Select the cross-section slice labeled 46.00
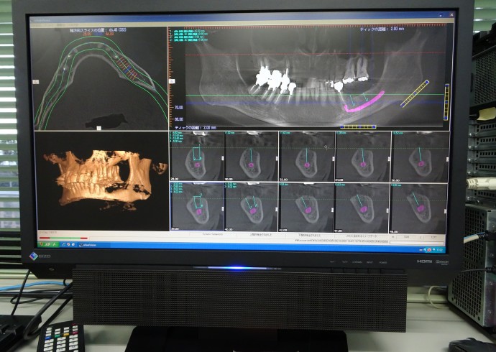Image resolution: width=496 pixels, height=352 pixels. point(419,206)
